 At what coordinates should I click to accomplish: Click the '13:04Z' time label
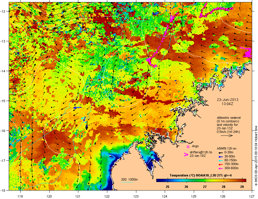[x=228, y=104]
